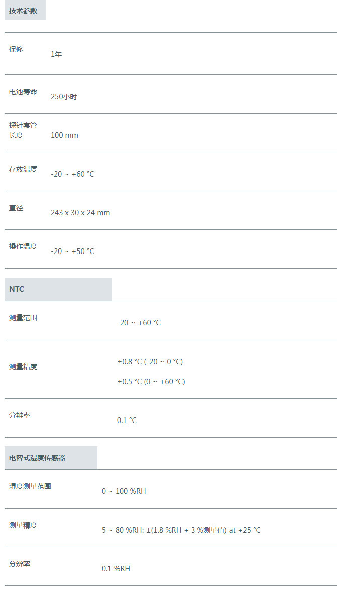Click the NTC 测量范围 label
The image size is (340, 591).
[x=23, y=318]
